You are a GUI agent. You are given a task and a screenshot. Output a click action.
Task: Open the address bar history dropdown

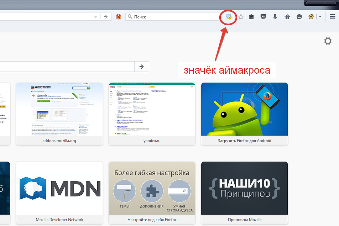(x=95, y=17)
